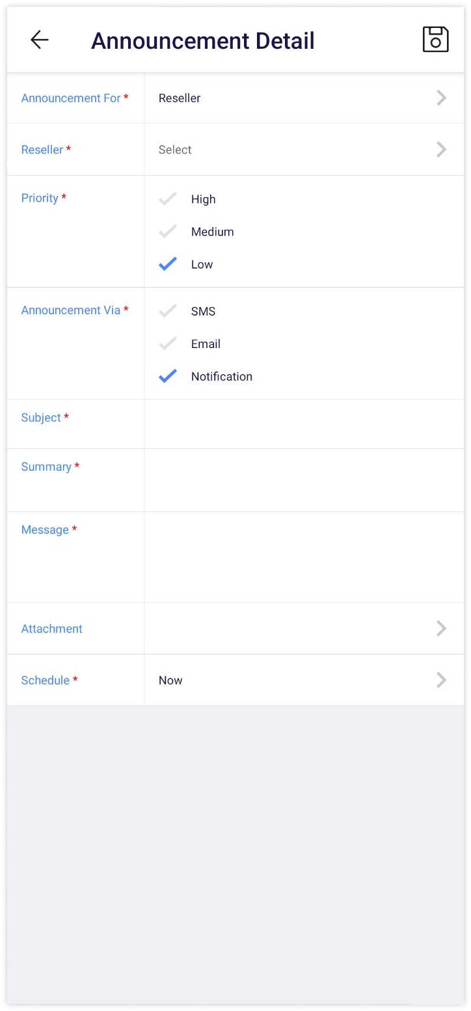Screen dimensions: 471x1011
Task: Click the blue checkmark beside Low
Action: tap(167, 263)
